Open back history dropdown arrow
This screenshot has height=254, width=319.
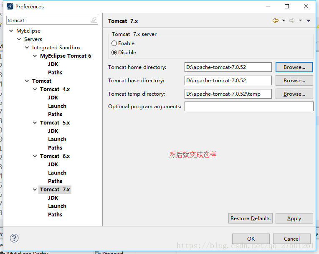284,20
